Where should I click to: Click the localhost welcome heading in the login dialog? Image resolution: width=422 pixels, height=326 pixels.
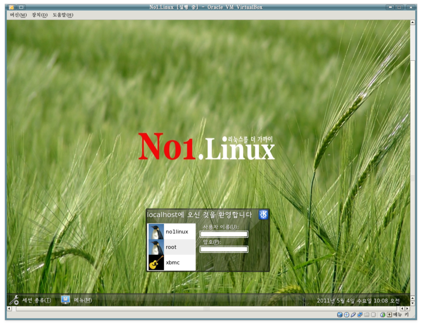(199, 215)
